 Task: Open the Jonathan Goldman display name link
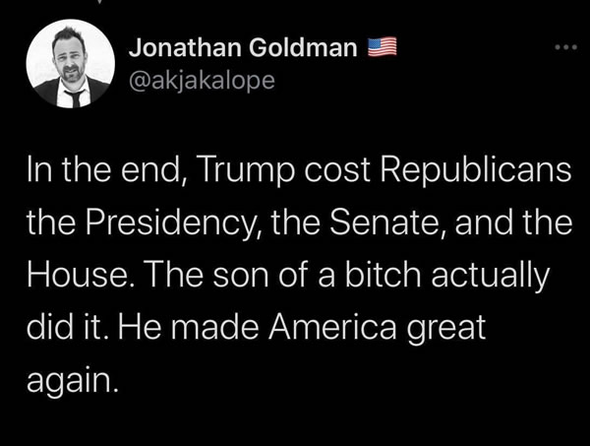(x=243, y=47)
